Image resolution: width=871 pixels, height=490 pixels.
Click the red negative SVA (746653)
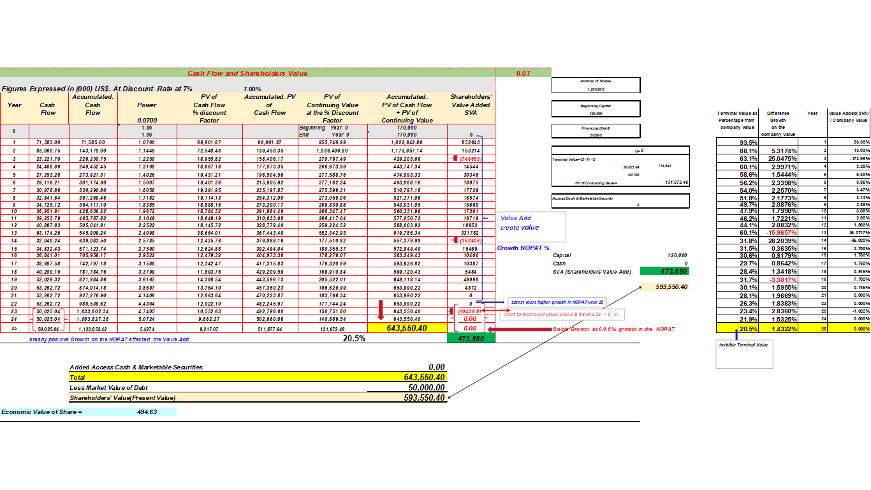(x=471, y=158)
